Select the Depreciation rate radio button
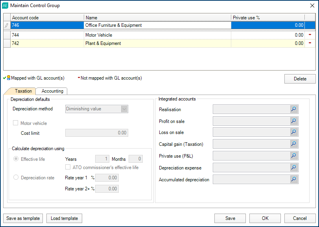The height and width of the screenshot is (227, 319). click(x=16, y=178)
